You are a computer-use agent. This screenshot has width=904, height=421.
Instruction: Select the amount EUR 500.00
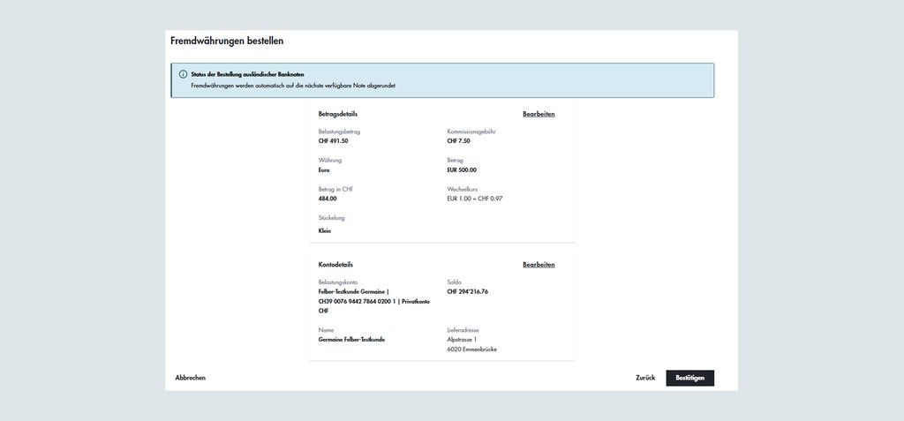(x=462, y=170)
